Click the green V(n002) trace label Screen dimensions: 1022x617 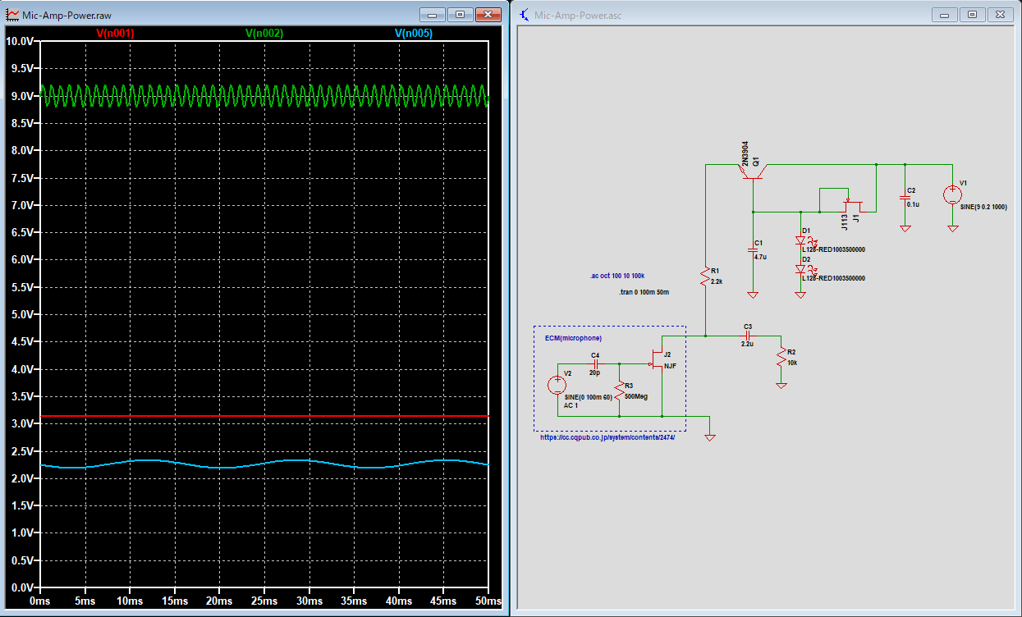(x=264, y=34)
